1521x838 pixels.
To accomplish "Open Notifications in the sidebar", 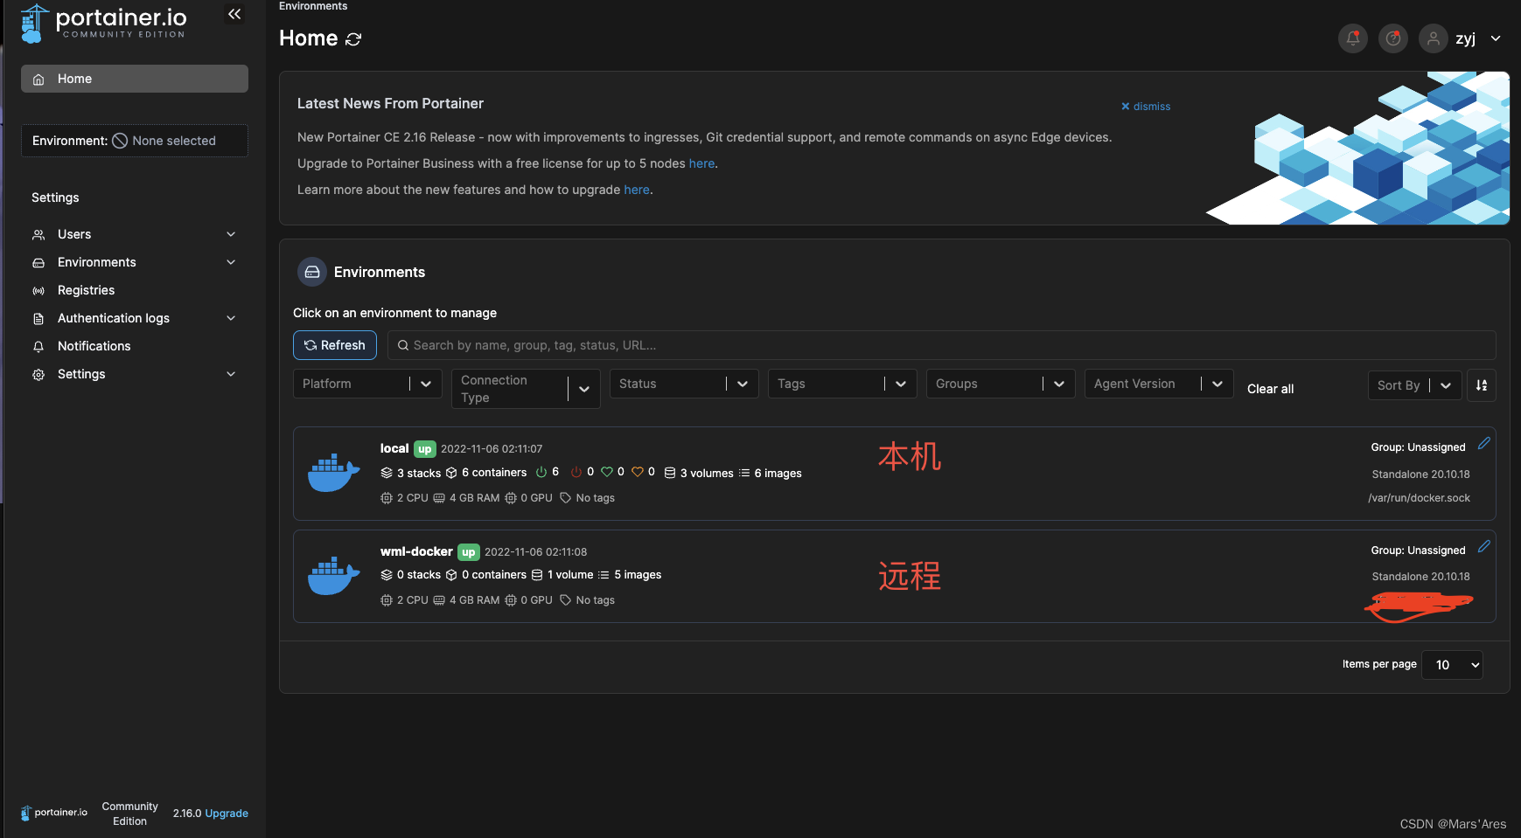I will [x=135, y=346].
